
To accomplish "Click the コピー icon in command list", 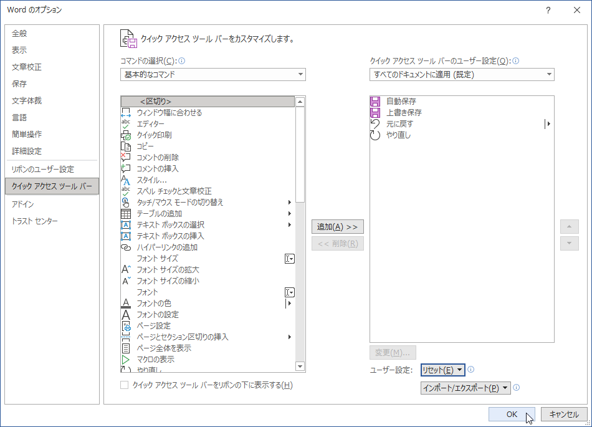I will point(126,146).
